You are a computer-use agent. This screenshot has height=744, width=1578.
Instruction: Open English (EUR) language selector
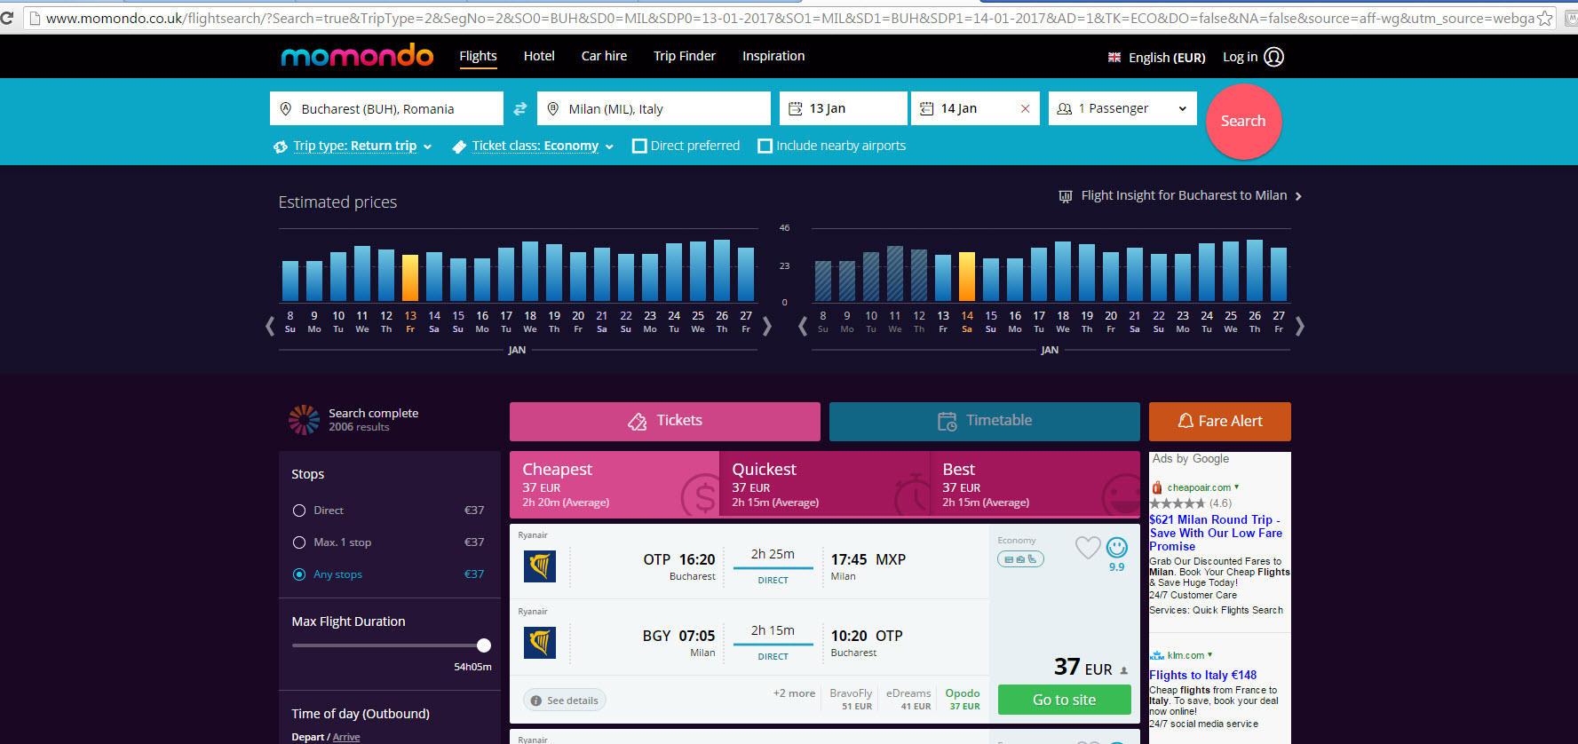click(1156, 57)
